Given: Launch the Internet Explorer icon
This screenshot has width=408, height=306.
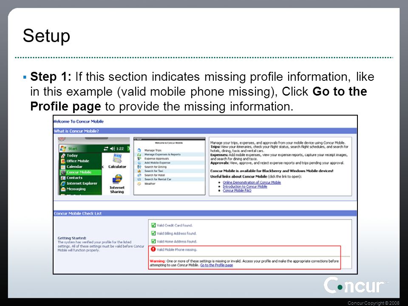Looking at the screenshot, I should click(63, 184).
